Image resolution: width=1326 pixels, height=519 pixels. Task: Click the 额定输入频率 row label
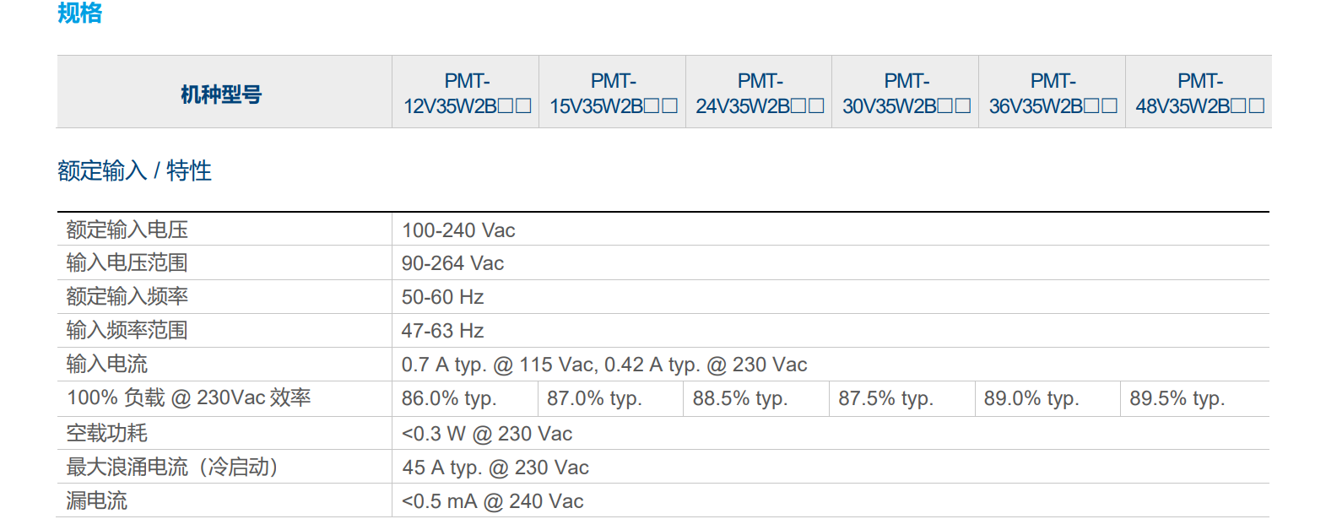(127, 296)
